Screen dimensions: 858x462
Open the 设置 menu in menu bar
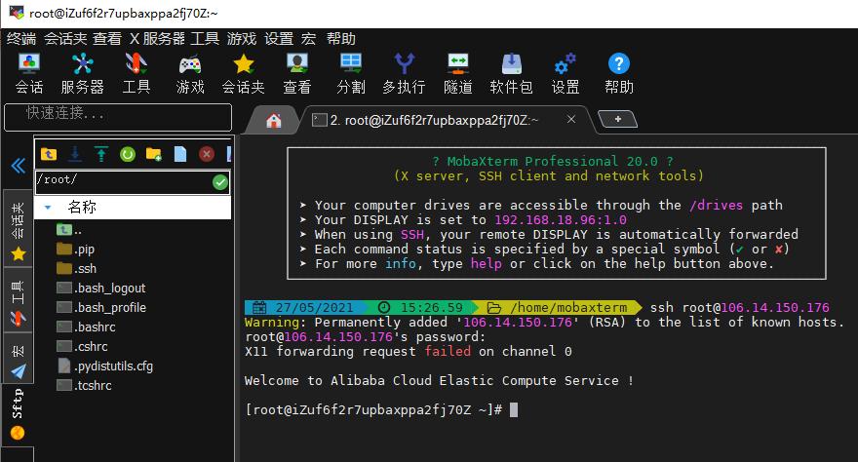tap(279, 39)
